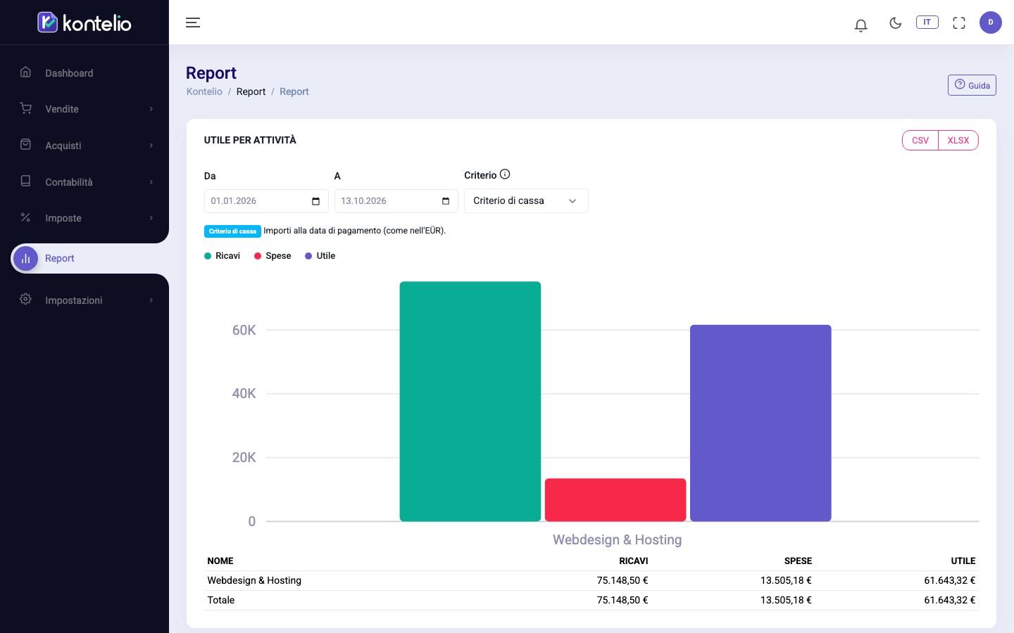
Task: Open the Guida help button
Action: click(x=972, y=85)
